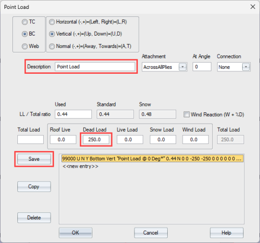Click the Save button
The width and height of the screenshot is (260, 243).
tap(34, 159)
